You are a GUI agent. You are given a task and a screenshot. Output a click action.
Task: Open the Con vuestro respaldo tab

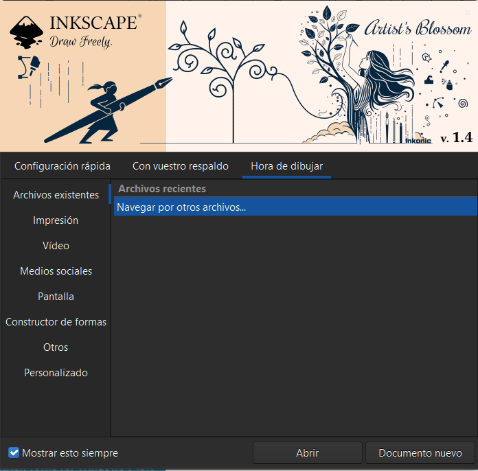coord(180,166)
